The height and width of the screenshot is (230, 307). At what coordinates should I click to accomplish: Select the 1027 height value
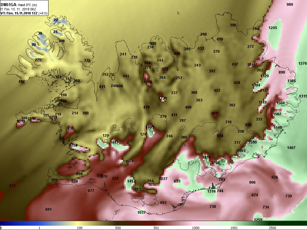point(163,178)
